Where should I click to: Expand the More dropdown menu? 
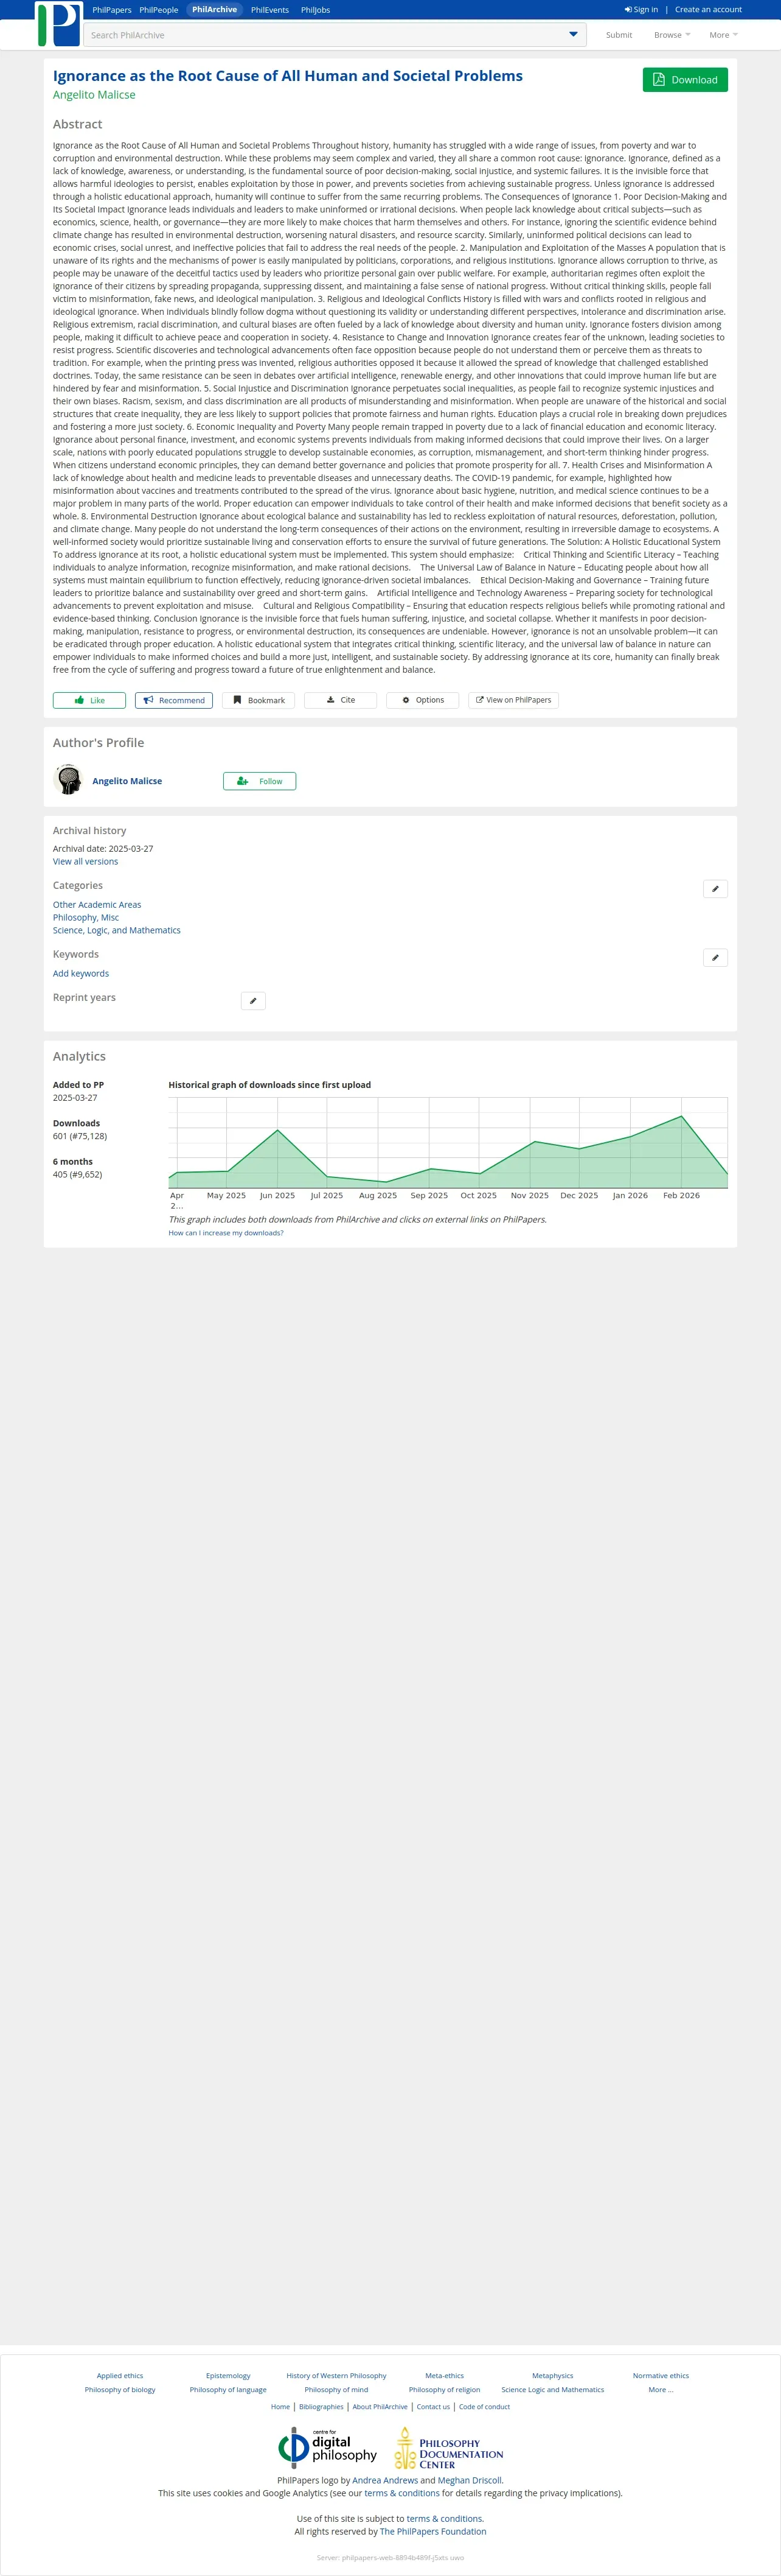[x=723, y=35]
